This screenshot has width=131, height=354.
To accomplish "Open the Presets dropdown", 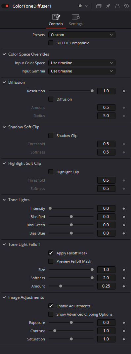I will coord(82,35).
